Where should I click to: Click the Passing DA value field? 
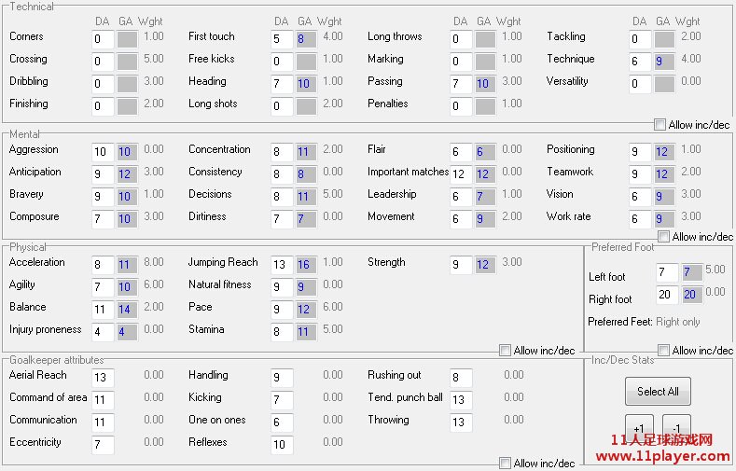click(461, 84)
